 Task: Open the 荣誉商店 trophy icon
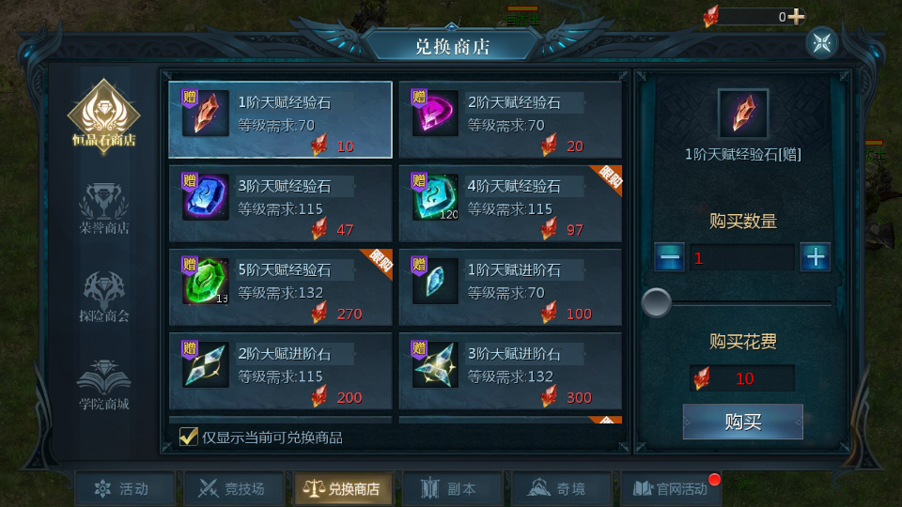104,208
